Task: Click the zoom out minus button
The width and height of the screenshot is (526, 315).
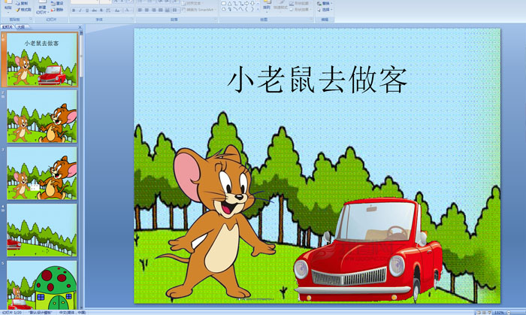Action: point(509,312)
